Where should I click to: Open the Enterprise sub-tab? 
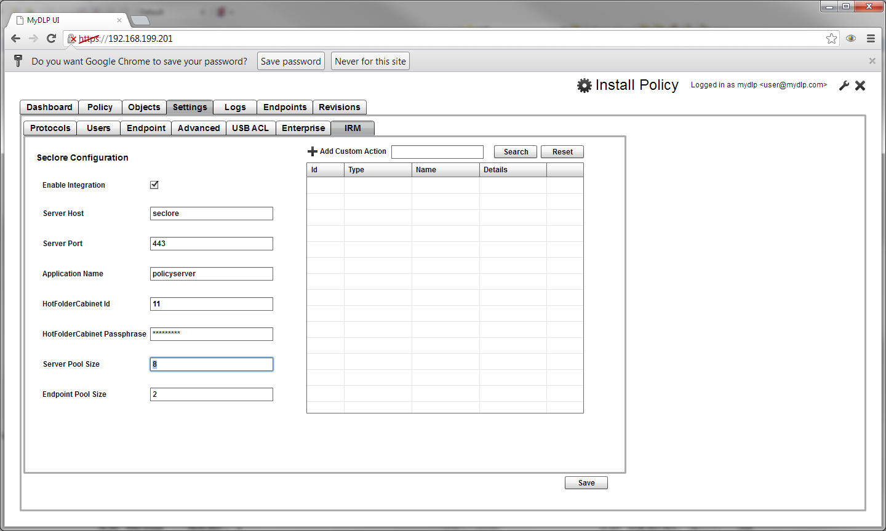tap(303, 128)
